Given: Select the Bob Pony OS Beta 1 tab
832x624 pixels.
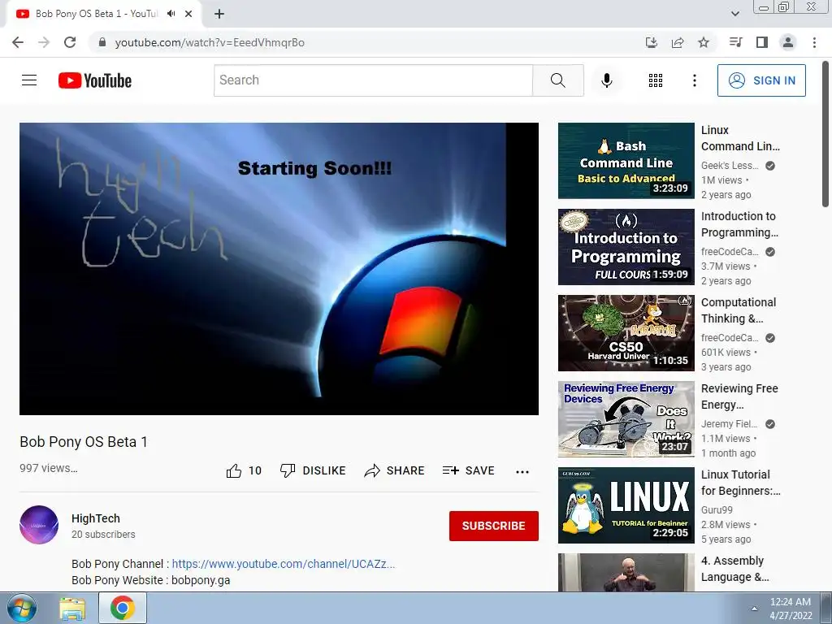Looking at the screenshot, I should [x=96, y=14].
